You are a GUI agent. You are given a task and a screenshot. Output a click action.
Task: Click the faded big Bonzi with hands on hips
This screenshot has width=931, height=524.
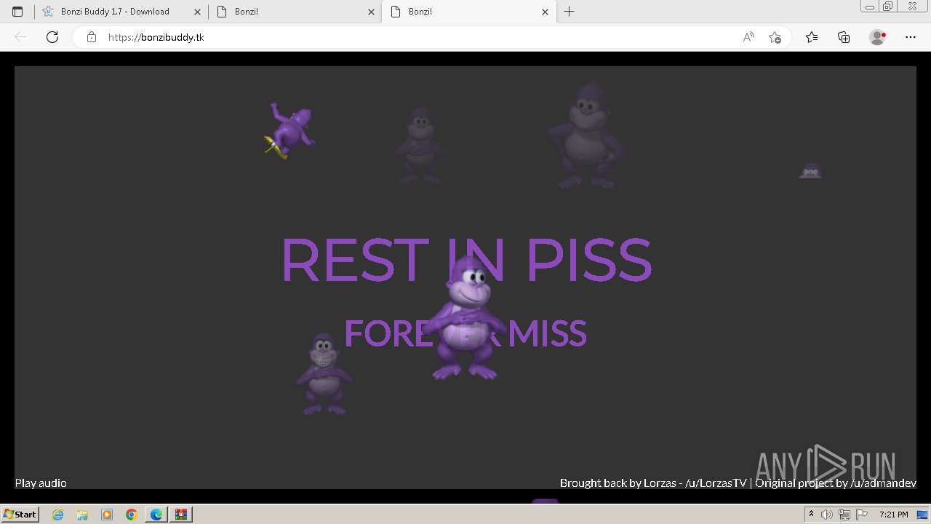(586, 135)
